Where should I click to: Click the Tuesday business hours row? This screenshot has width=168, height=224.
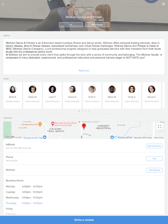click(24, 192)
